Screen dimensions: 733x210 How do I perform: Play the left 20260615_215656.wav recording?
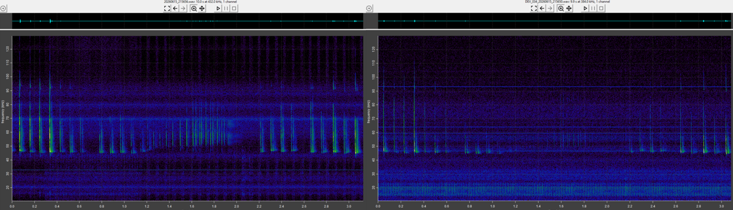coord(218,9)
